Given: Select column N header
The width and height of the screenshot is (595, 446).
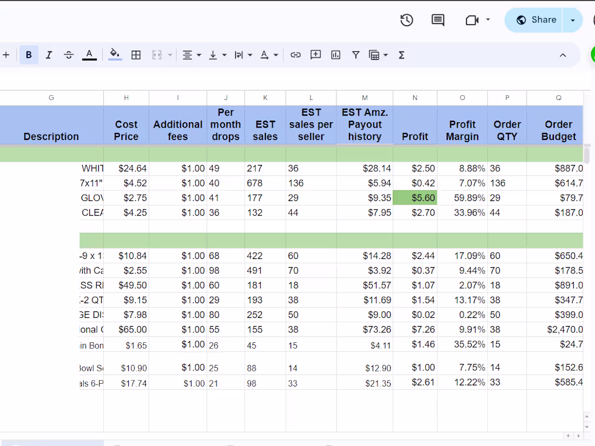Looking at the screenshot, I should click(x=415, y=98).
